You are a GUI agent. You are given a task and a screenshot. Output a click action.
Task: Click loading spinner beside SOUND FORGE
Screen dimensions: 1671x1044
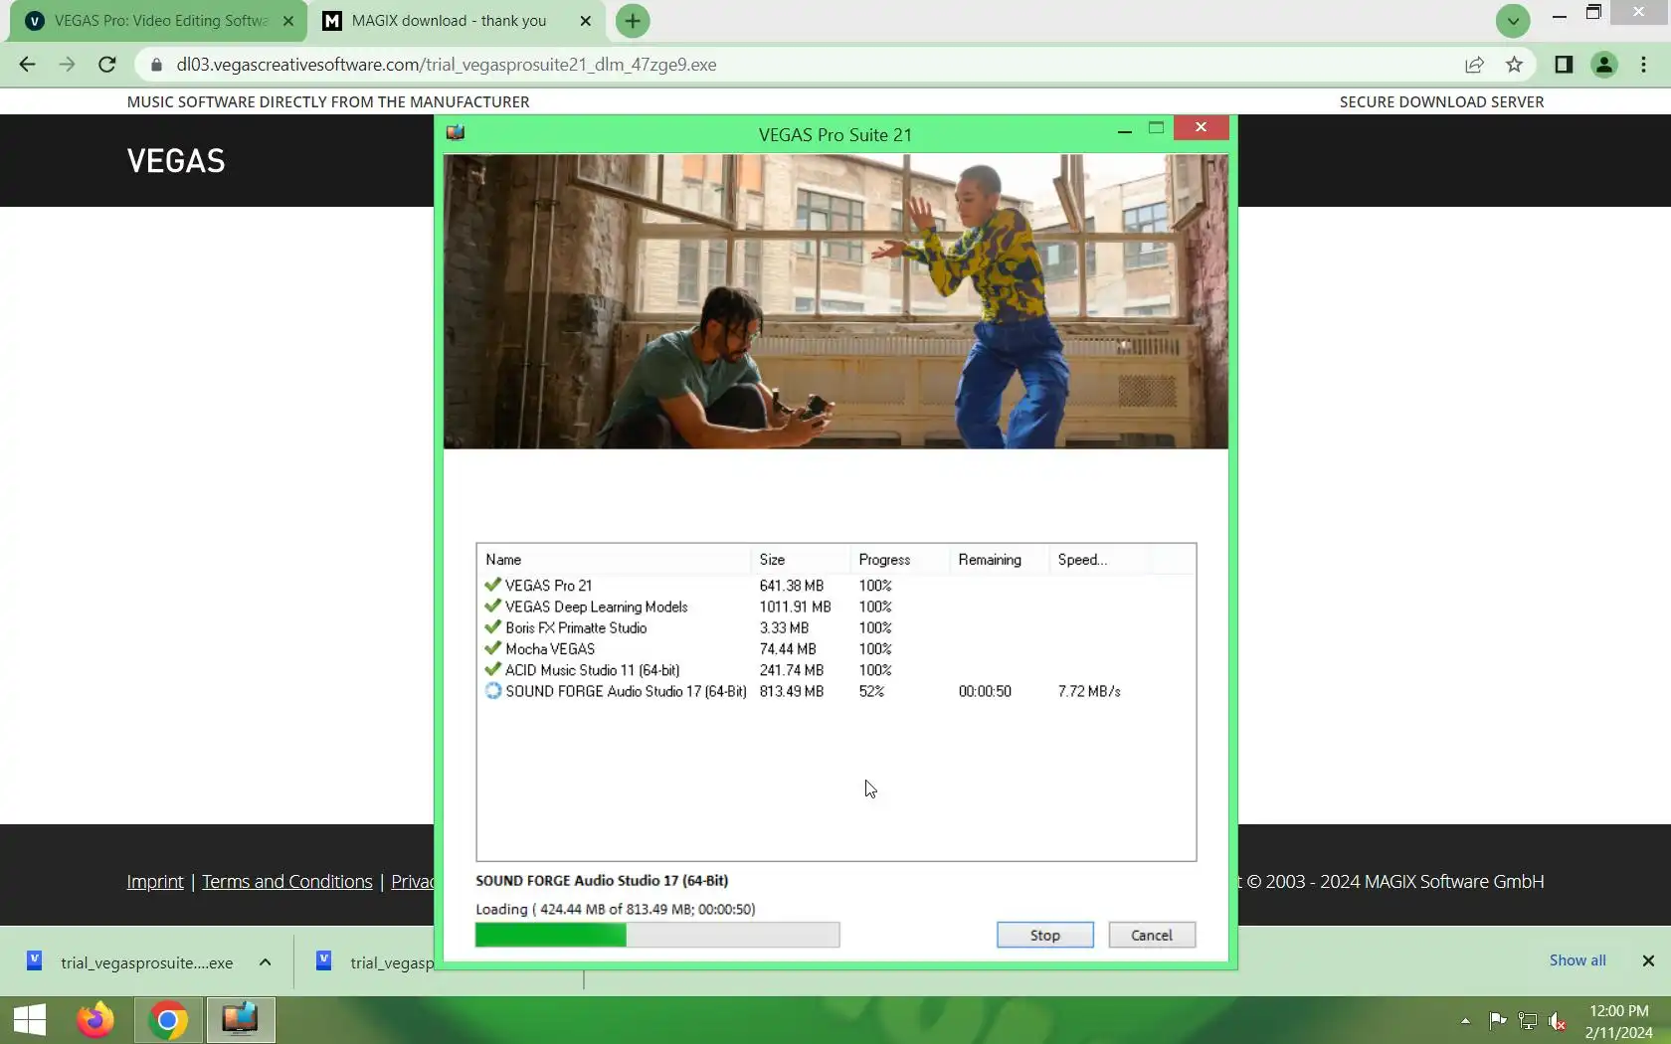click(492, 691)
